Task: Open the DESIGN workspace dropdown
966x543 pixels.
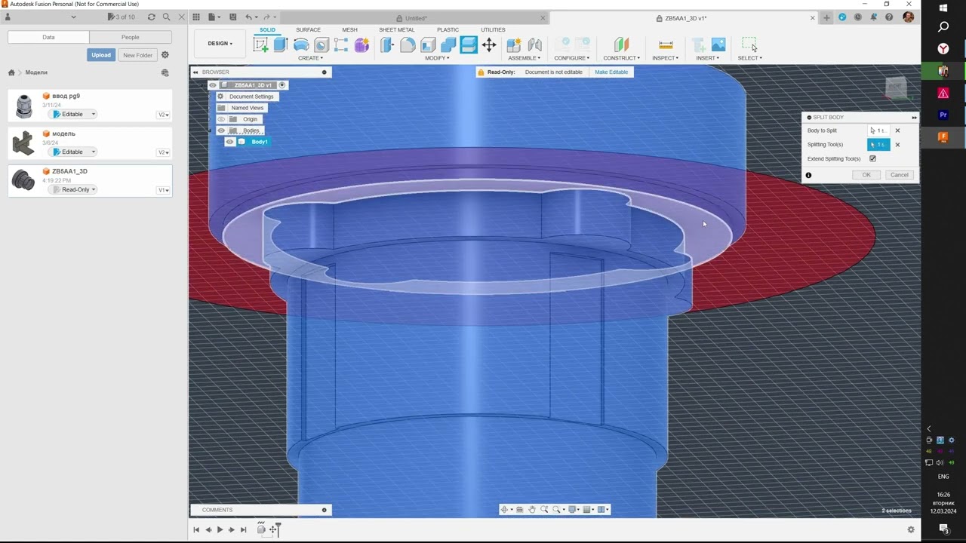Action: pos(220,44)
